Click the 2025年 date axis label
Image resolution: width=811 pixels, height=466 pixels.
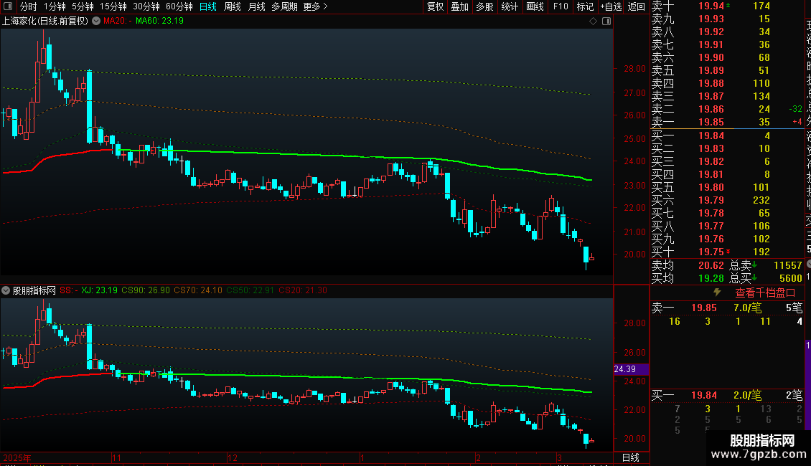point(17,457)
